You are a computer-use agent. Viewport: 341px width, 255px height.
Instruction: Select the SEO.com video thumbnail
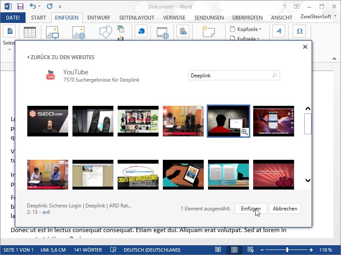48,121
